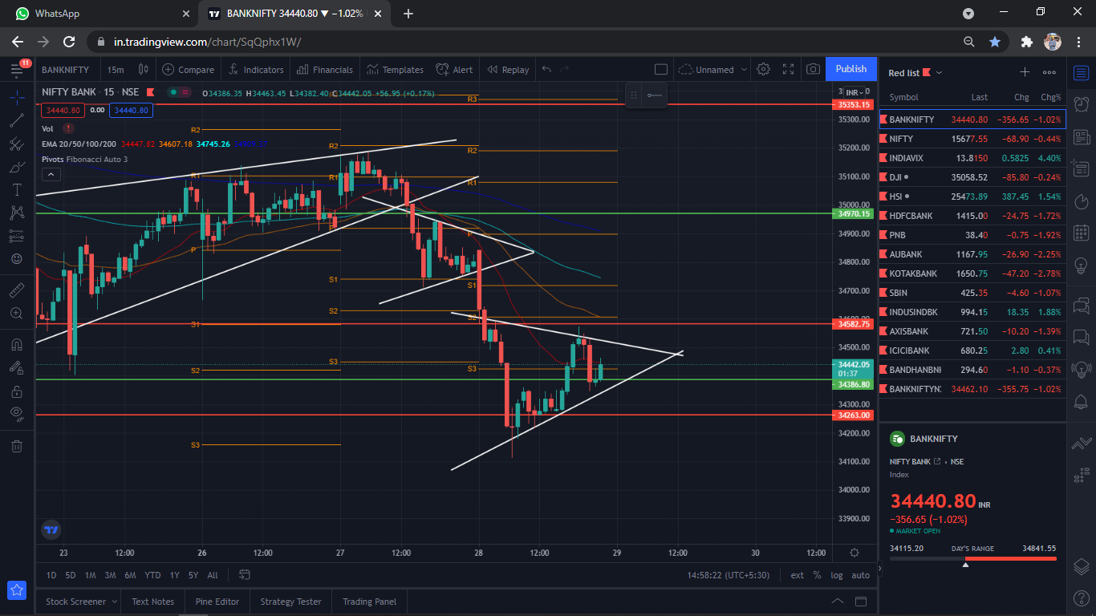Screen dimensions: 1096x616
Task: Publish the chart idea
Action: 851,69
